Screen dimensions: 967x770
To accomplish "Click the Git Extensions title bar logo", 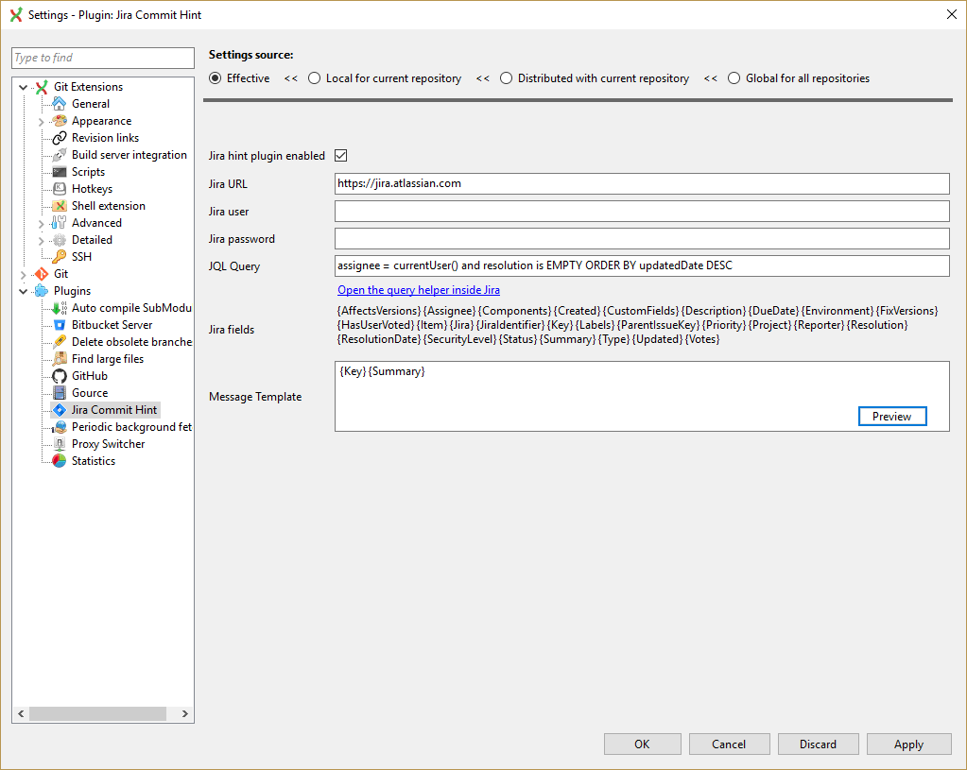I will point(16,15).
